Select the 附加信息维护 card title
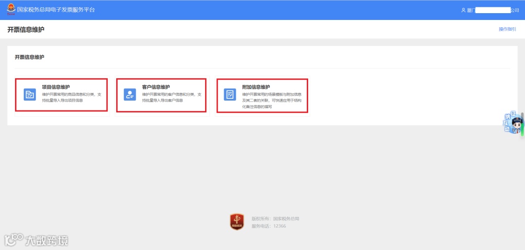525x250 pixels. 256,87
